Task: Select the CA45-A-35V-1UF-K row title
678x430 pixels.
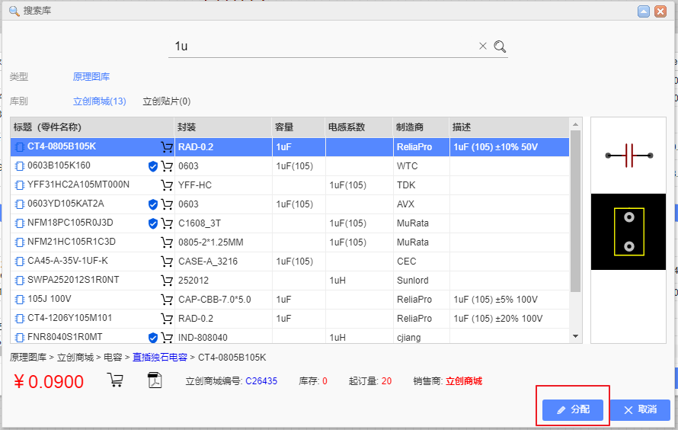Action: [x=68, y=261]
